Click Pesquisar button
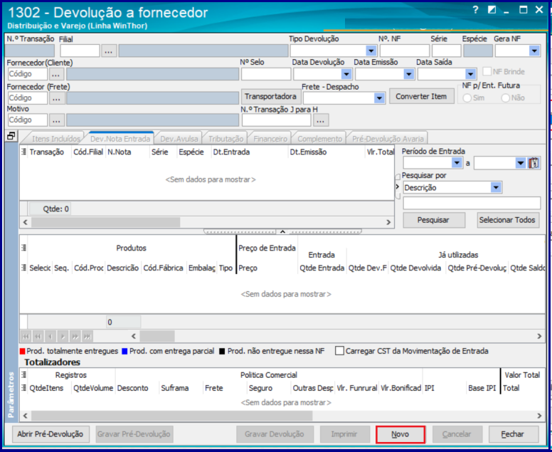 434,220
